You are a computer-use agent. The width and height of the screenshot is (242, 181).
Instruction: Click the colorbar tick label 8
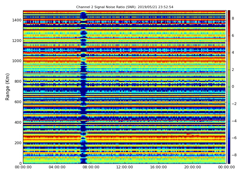[x=233, y=18]
